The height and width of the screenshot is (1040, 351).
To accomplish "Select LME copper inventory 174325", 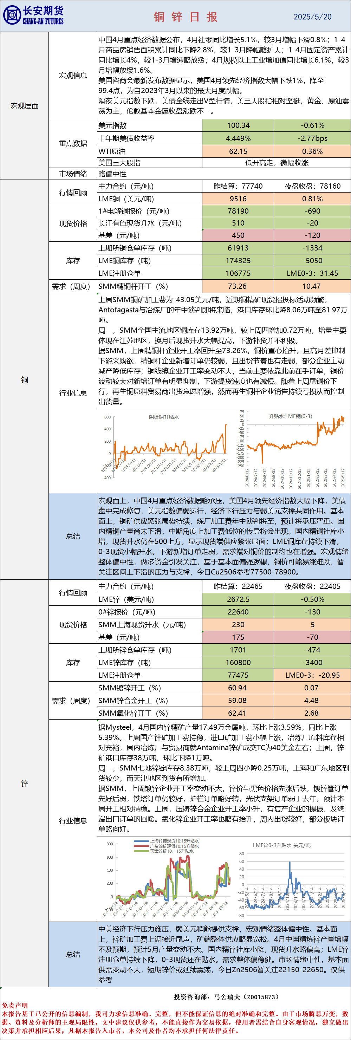I will point(238,261).
